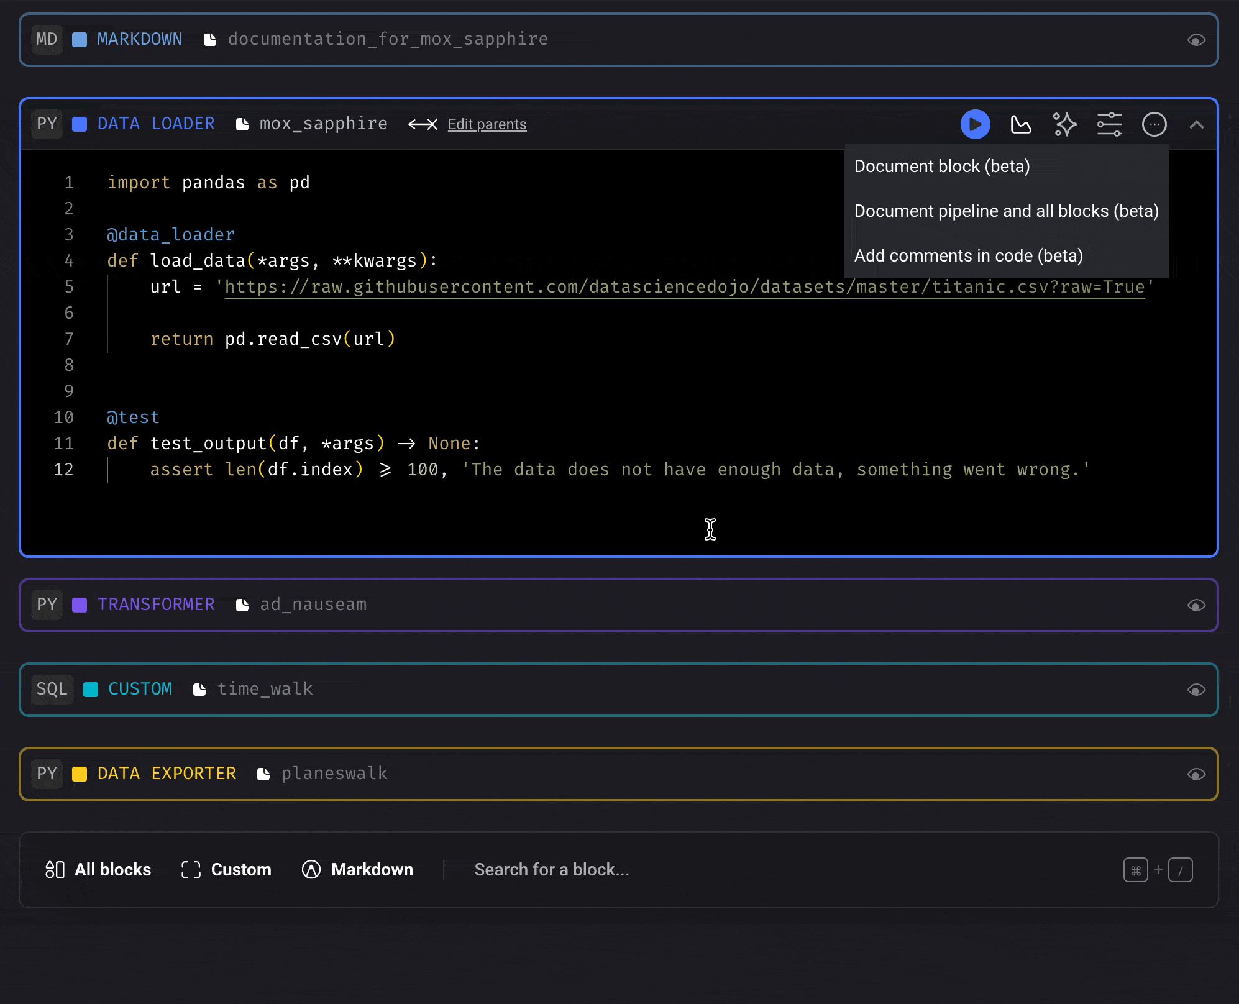Image resolution: width=1239 pixels, height=1004 pixels.
Task: Choose Document block (beta) from menu
Action: (941, 166)
